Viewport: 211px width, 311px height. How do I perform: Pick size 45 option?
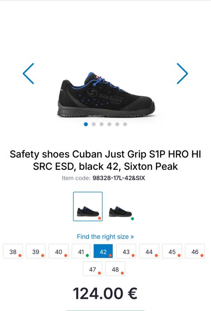point(172,251)
